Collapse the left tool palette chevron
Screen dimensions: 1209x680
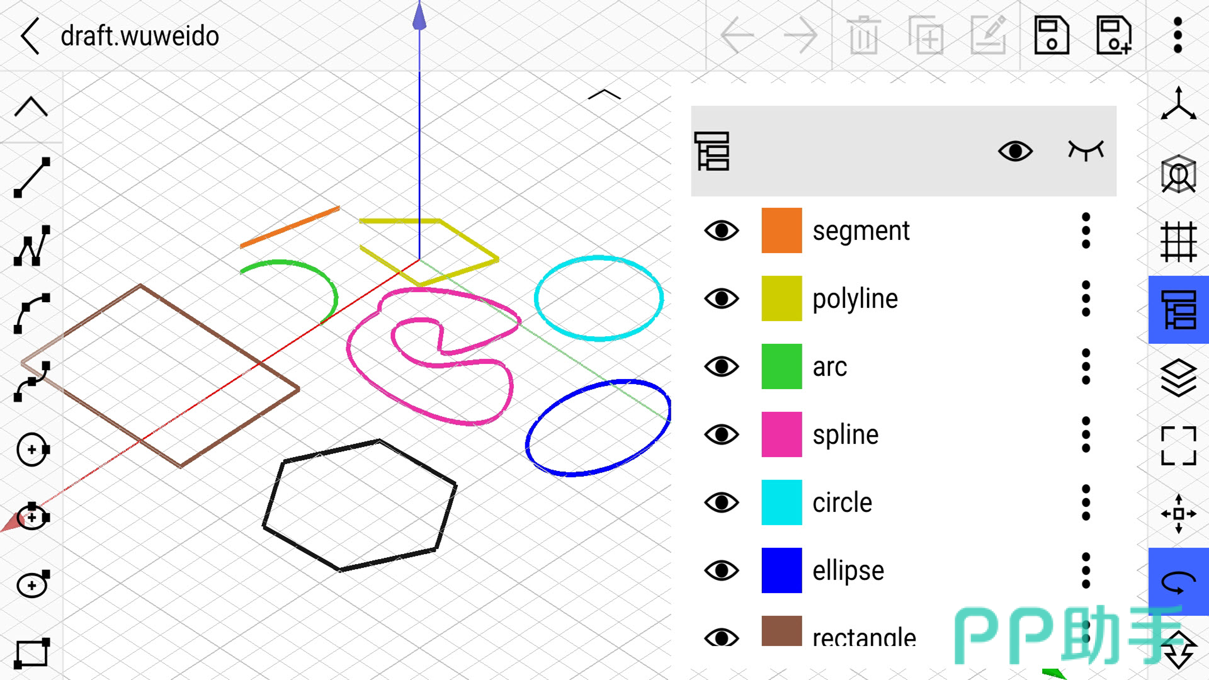pos(31,107)
